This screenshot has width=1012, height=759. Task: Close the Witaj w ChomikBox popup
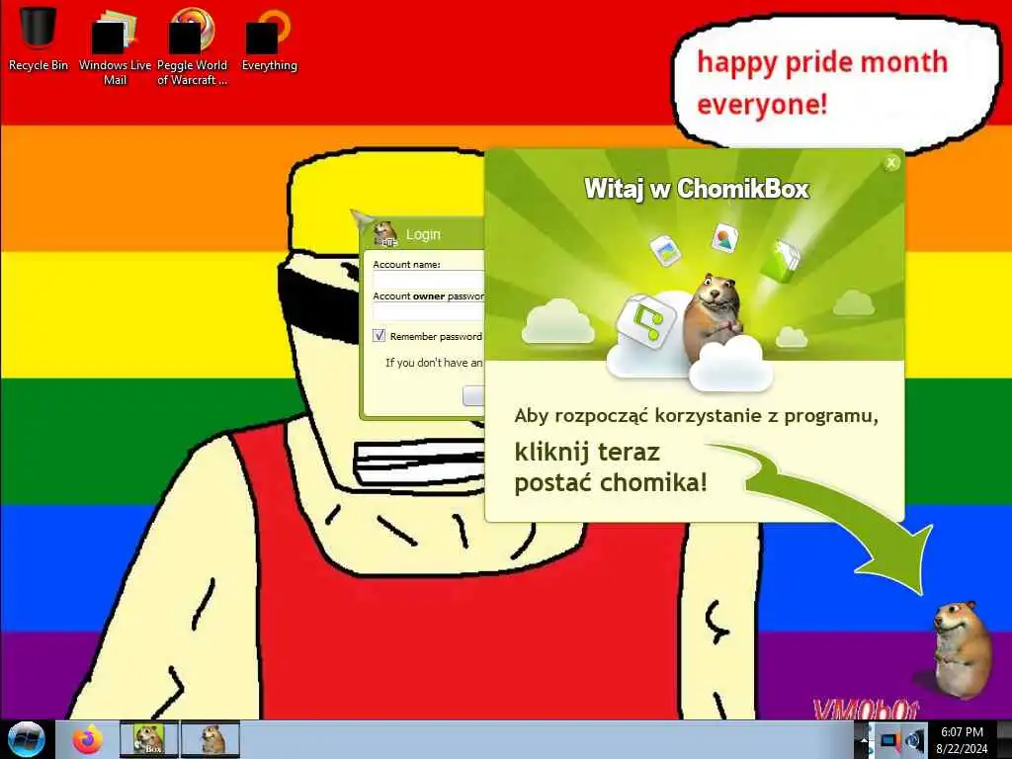(891, 163)
